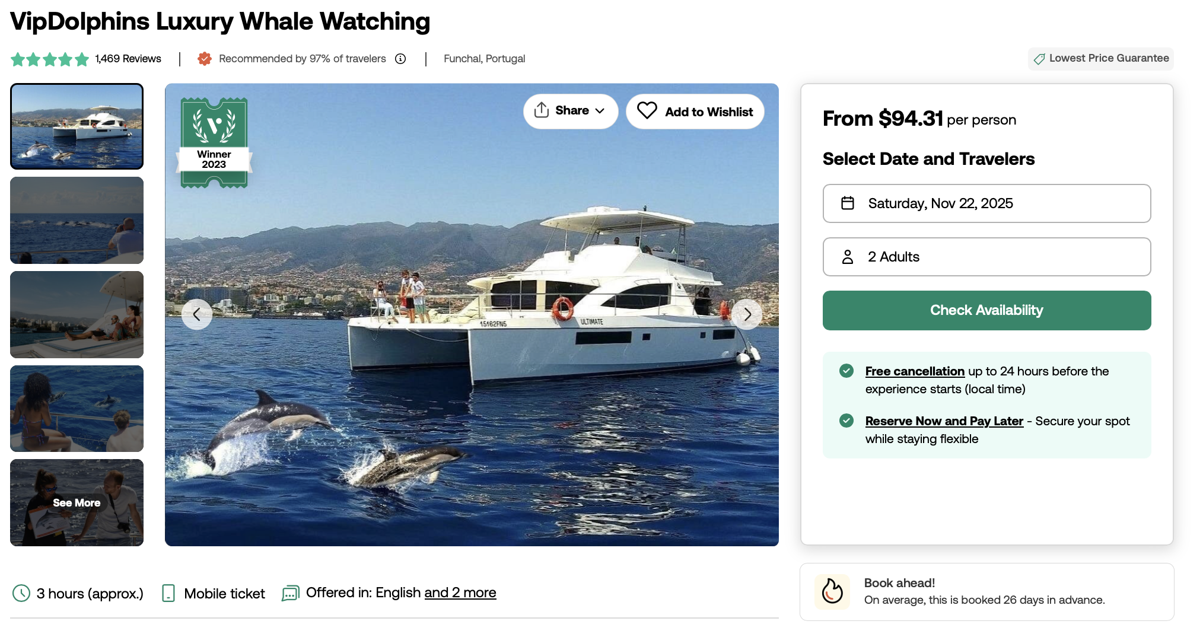Viewport: 1203px width, 637px height.
Task: Open the 2 Adults travelers selector
Action: pos(986,257)
